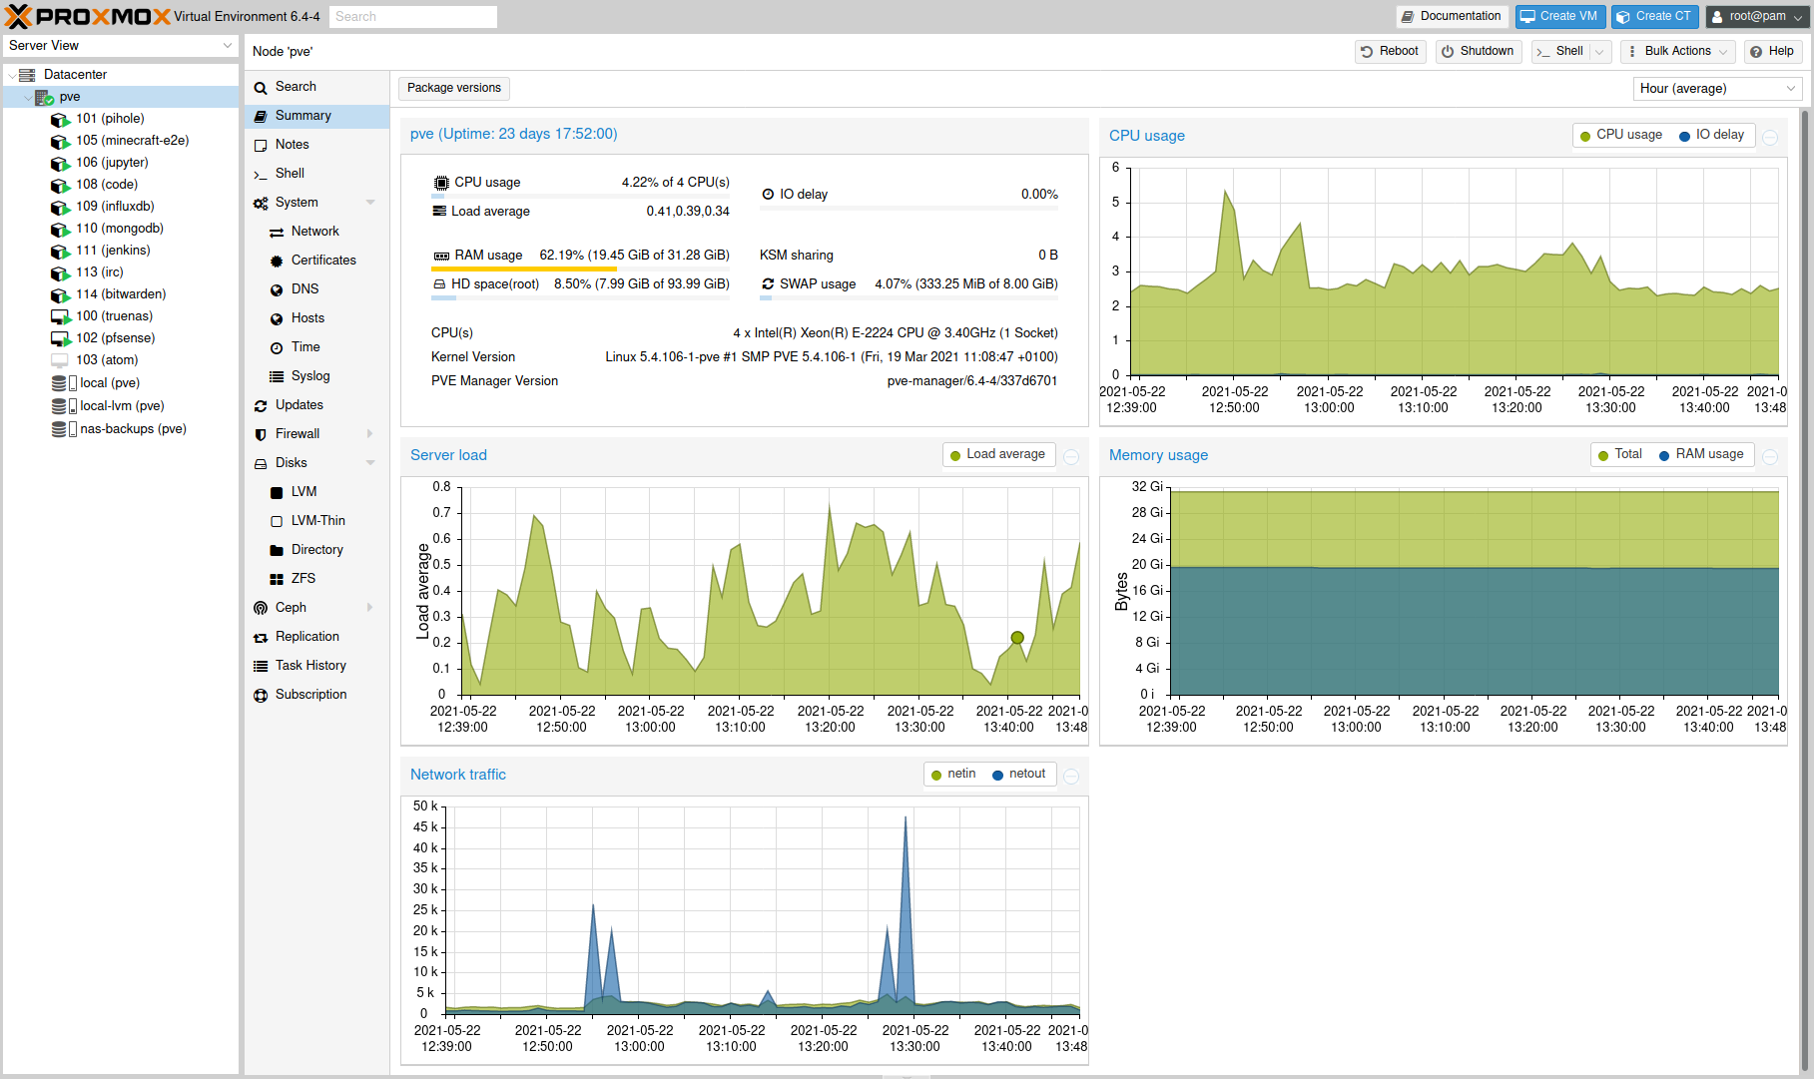Select container 106 (jupyter)
This screenshot has height=1079, width=1814.
pos(112,163)
